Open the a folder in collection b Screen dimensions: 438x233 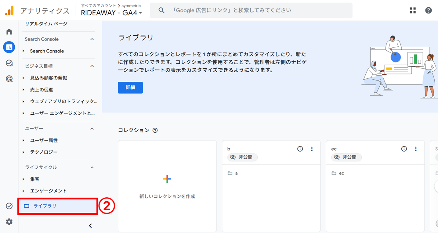(233, 173)
